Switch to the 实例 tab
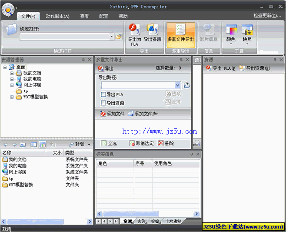 click(x=141, y=221)
